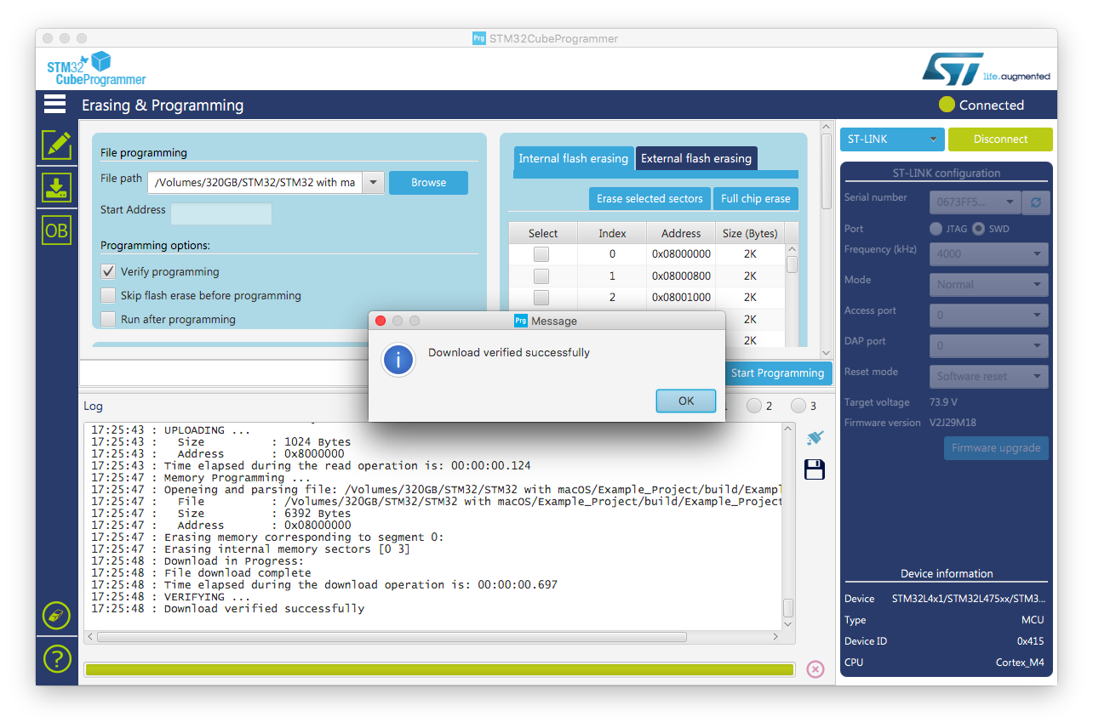Viewport: 1093px width, 728px height.
Task: Click CPU value Cortex_M4
Action: point(1020,663)
